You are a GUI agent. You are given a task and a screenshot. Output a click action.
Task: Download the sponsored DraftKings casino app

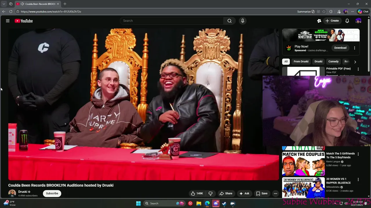tap(340, 48)
